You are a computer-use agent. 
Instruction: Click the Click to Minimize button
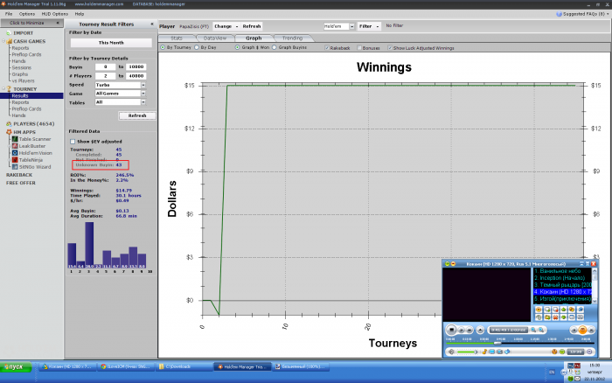(x=31, y=23)
